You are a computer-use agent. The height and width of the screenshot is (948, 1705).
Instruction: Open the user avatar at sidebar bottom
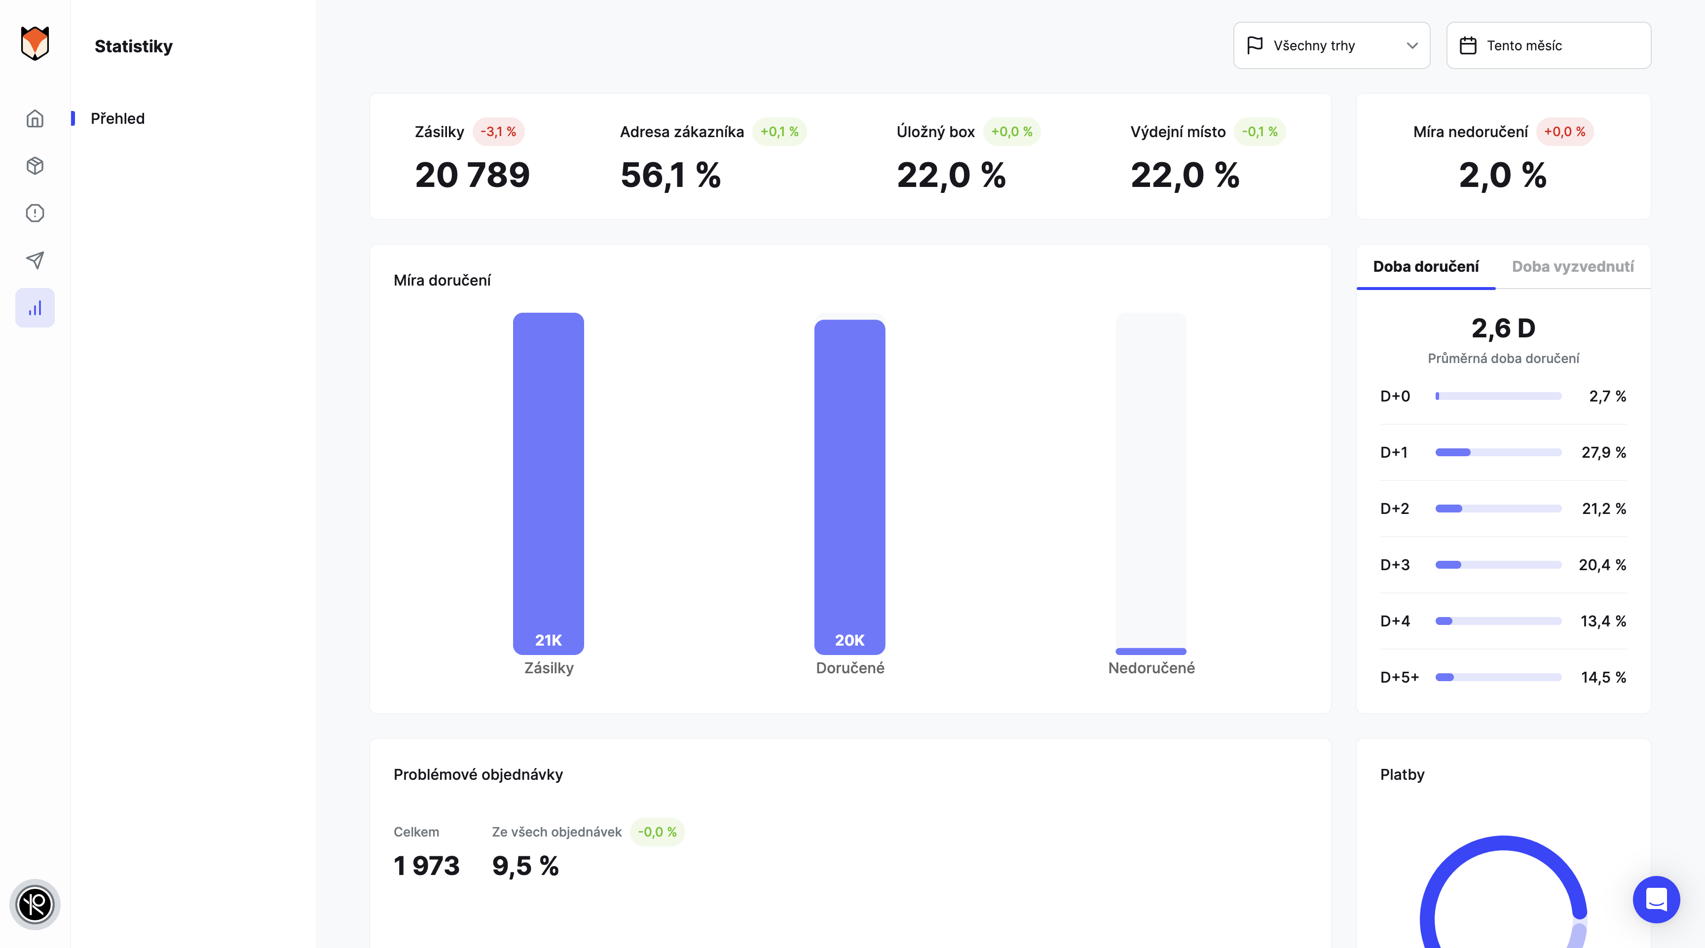pyautogui.click(x=35, y=904)
